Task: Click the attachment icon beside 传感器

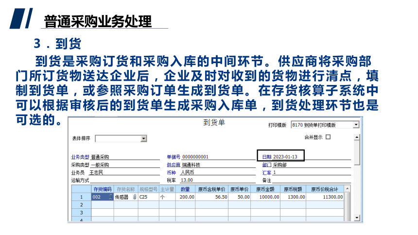Action: pos(135,197)
